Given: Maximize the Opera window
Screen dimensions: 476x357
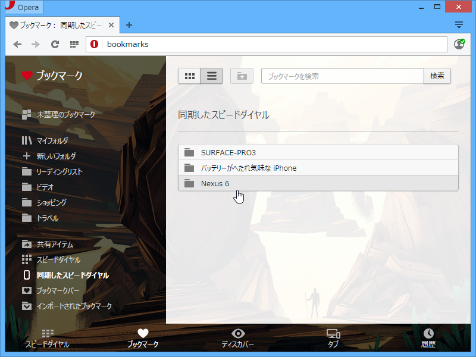Looking at the screenshot, I should [x=437, y=7].
